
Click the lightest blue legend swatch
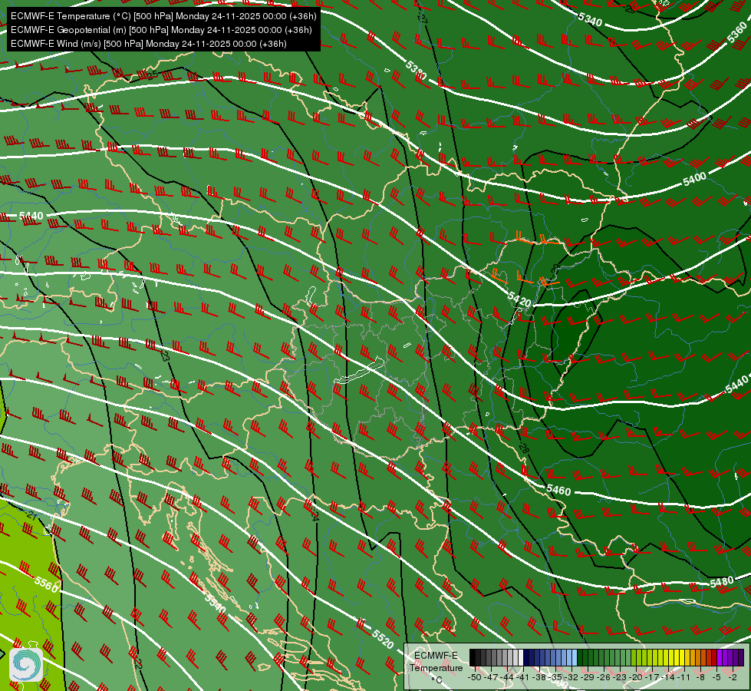pos(575,657)
